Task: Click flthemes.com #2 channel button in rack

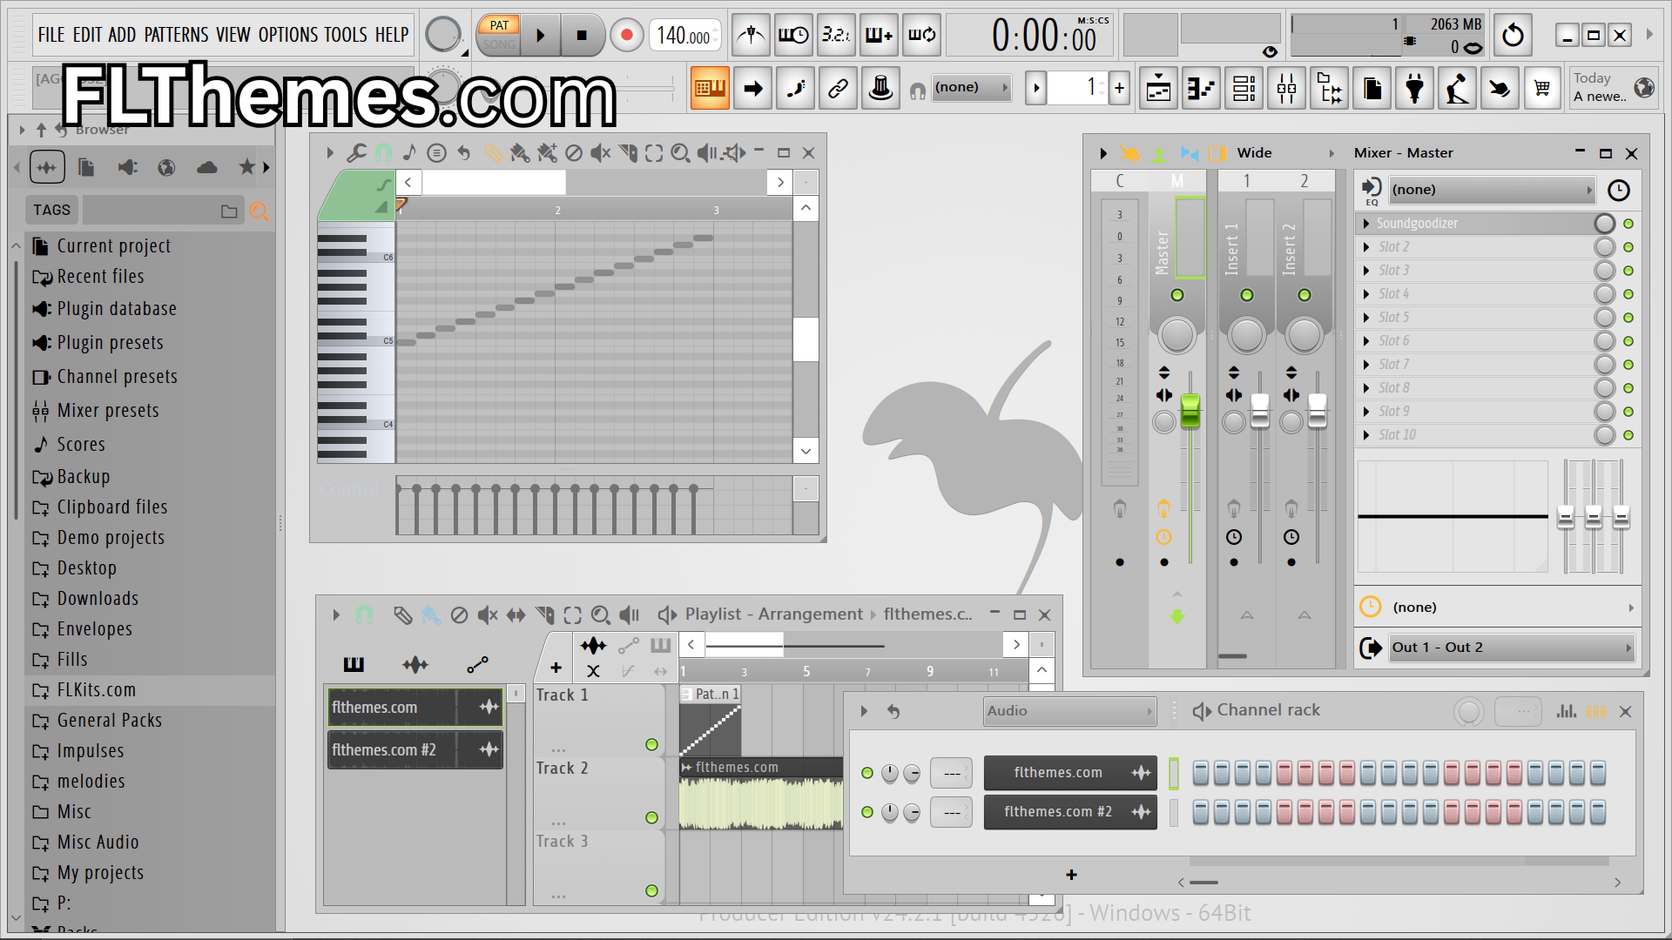Action: [x=1070, y=812]
